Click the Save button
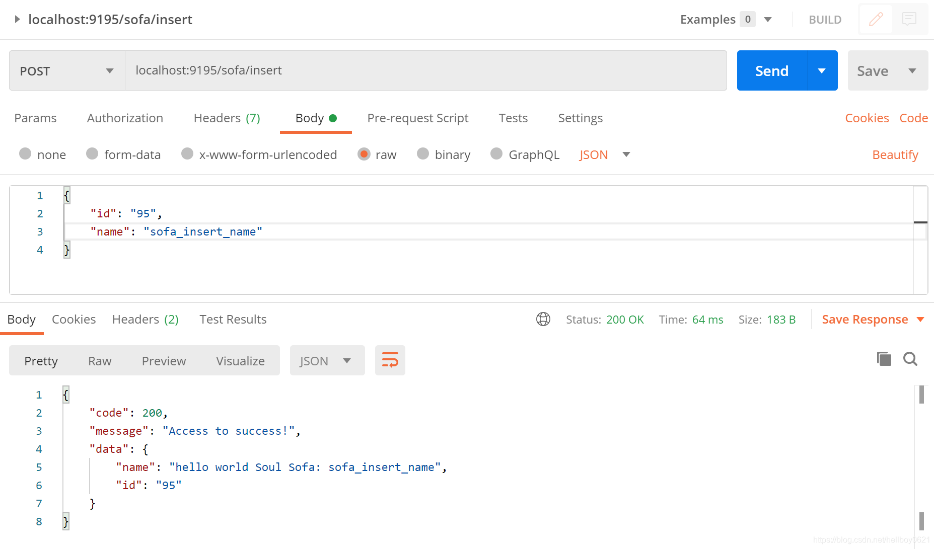 pyautogui.click(x=873, y=70)
